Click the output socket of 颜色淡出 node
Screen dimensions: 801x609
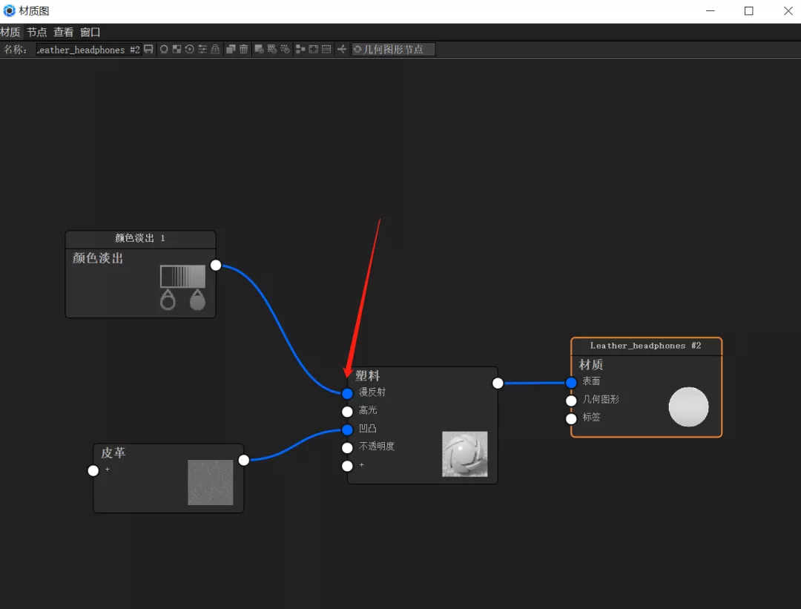tap(216, 265)
